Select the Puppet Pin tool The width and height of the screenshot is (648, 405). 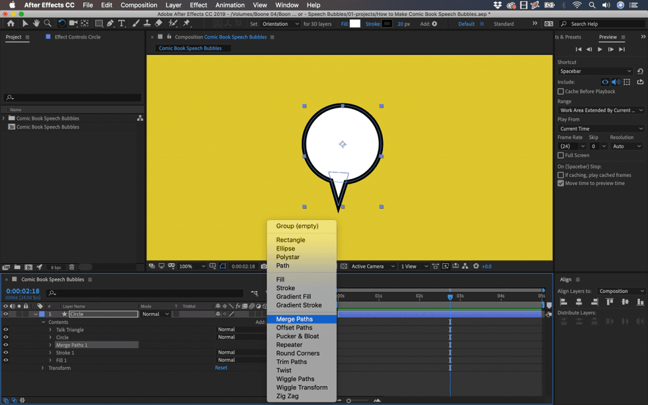point(186,24)
